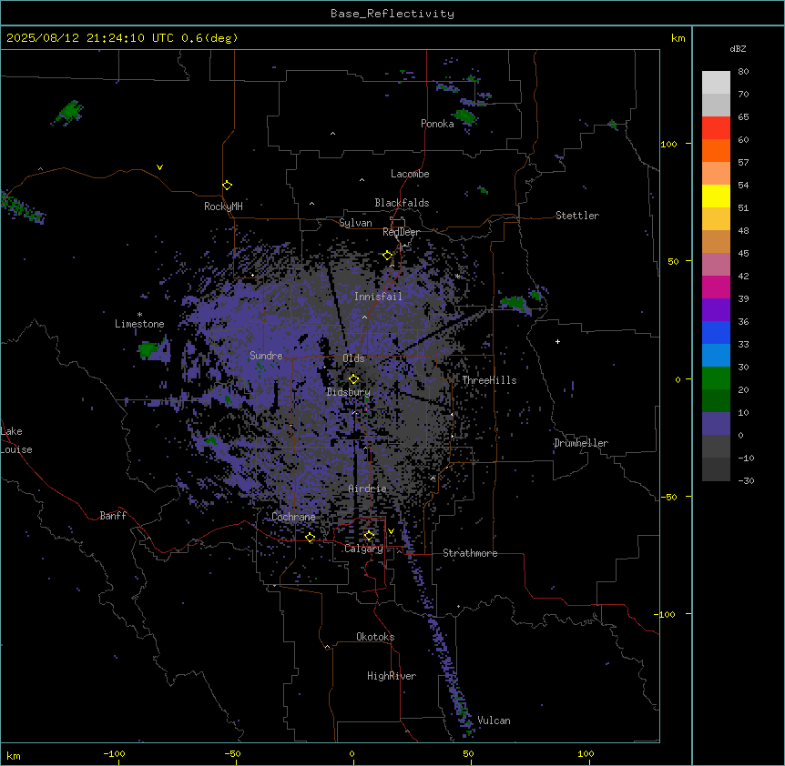This screenshot has height=766, width=785.
Task: Click the HighRiver label
Action: click(392, 676)
